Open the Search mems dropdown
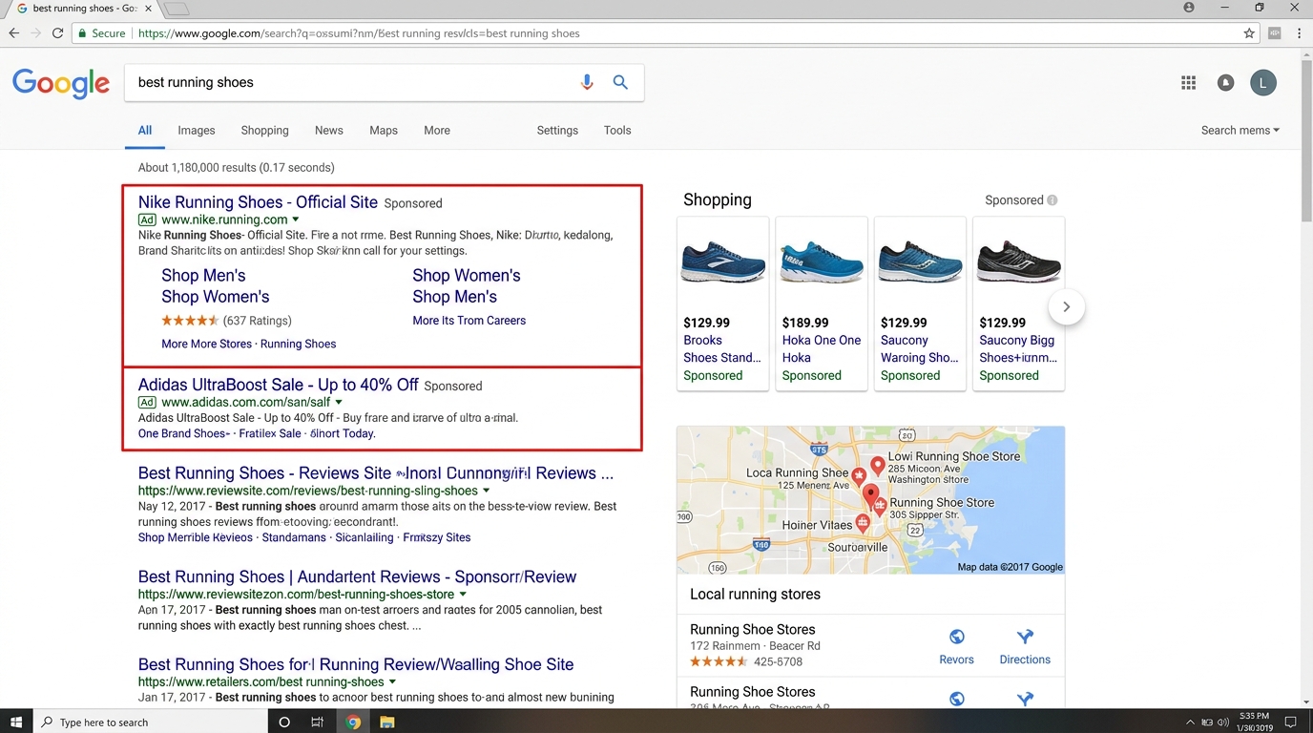Image resolution: width=1313 pixels, height=733 pixels. tap(1240, 130)
